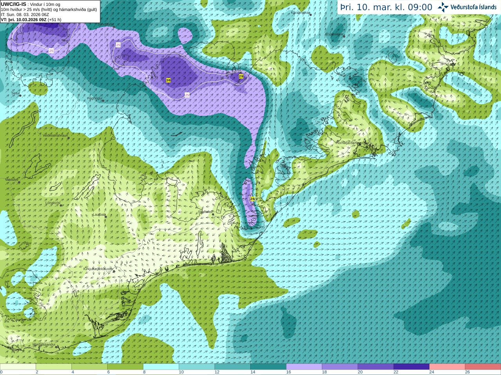The width and height of the screenshot is (501, 375).
Task: Click the Veðurstofa Íslands wordmark text
Action: click(473, 7)
